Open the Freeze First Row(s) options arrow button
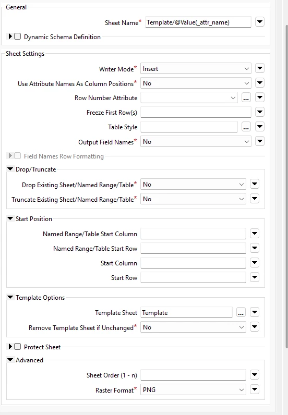288x415 pixels. (x=260, y=112)
